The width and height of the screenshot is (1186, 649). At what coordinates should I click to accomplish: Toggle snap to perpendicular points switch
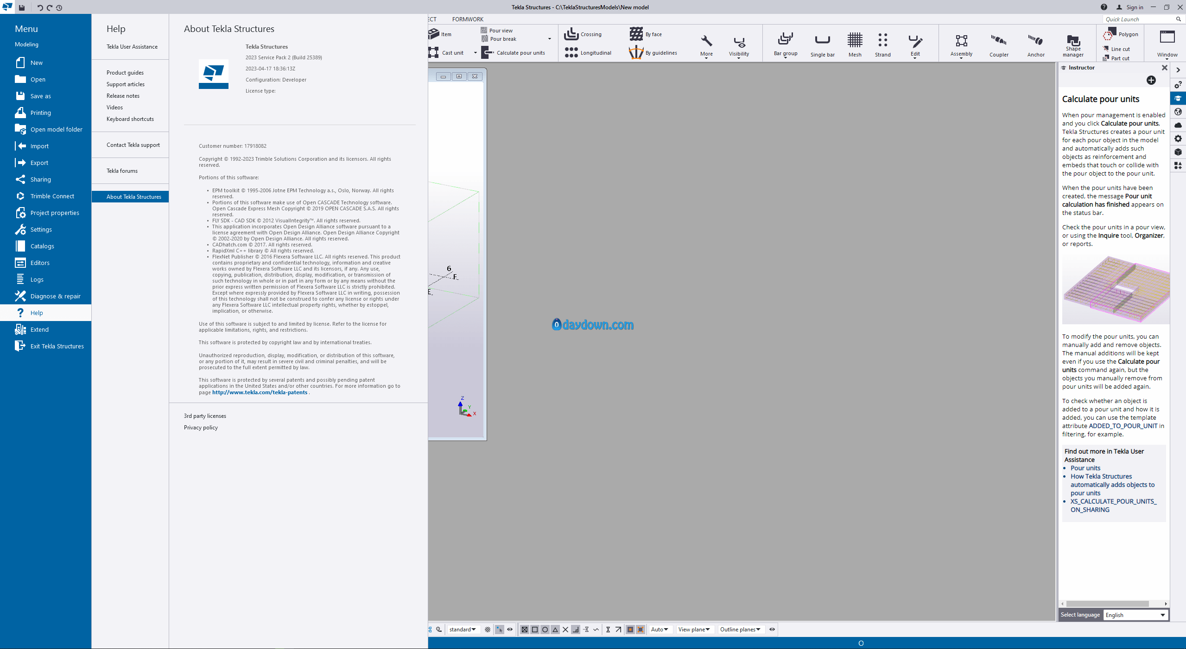pos(576,630)
